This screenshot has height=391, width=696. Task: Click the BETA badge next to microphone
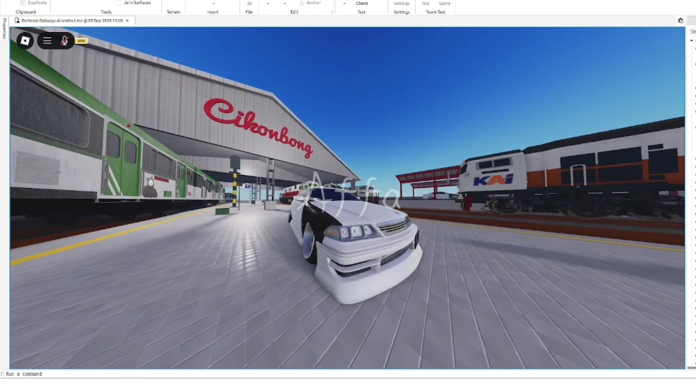point(82,41)
